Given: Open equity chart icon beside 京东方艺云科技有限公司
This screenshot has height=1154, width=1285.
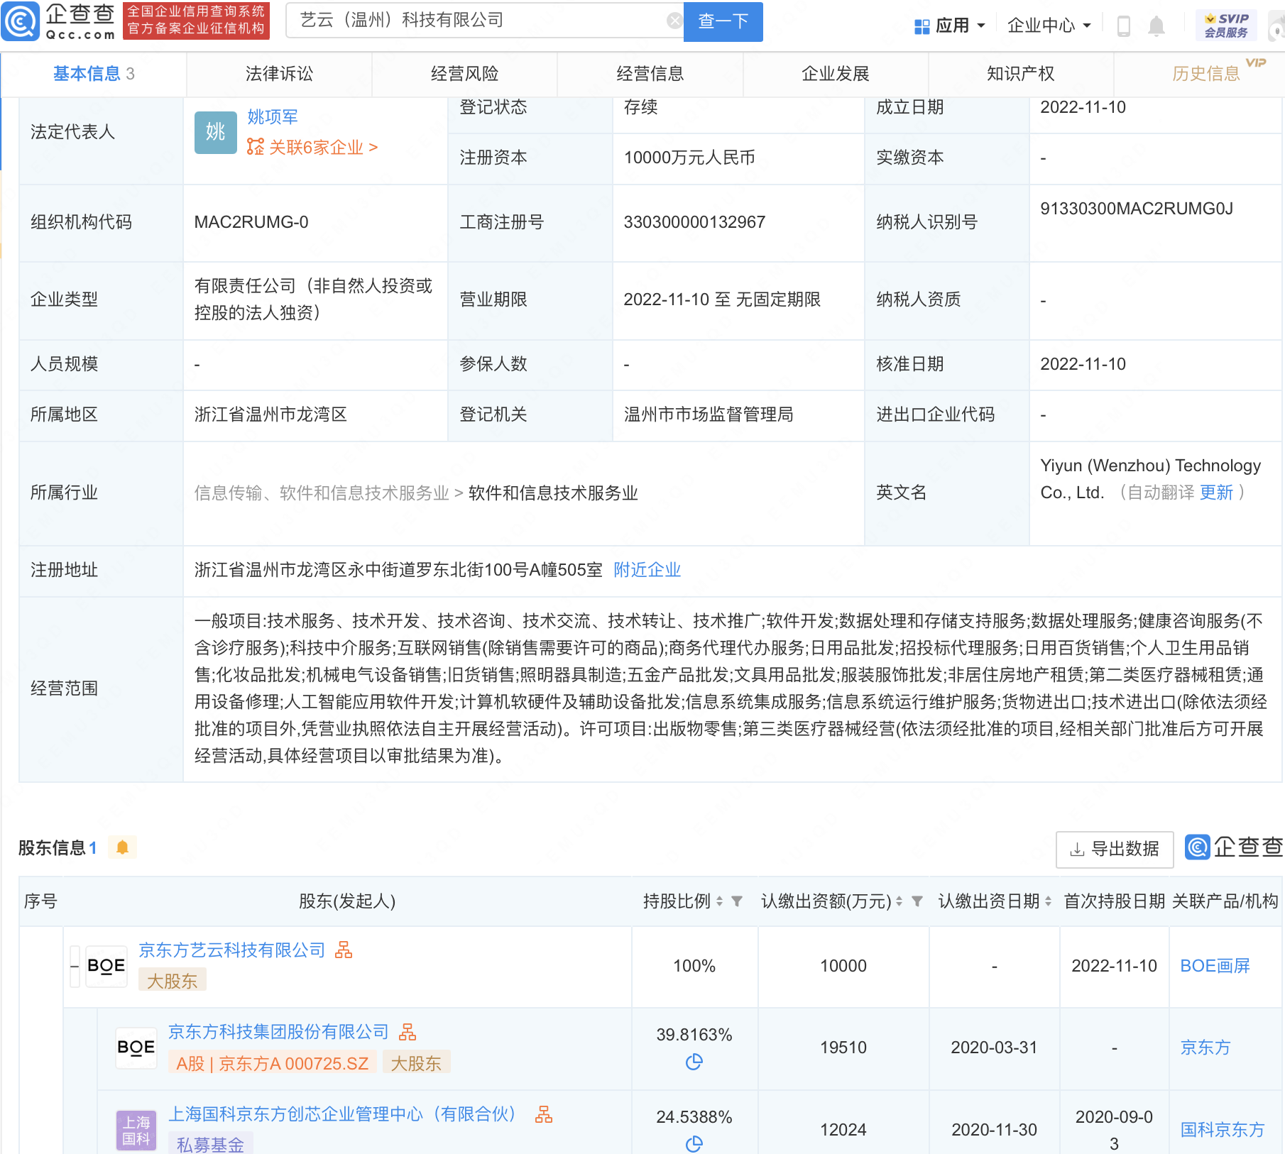Looking at the screenshot, I should [x=344, y=950].
